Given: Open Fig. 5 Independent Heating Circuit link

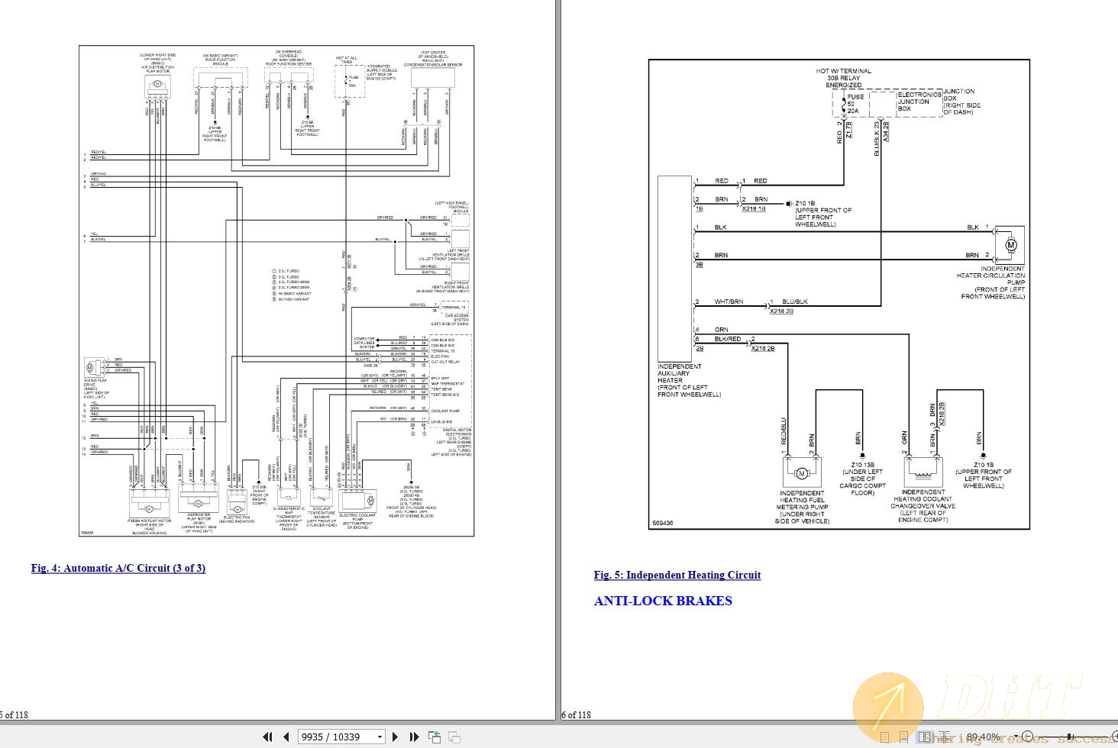Looking at the screenshot, I should pyautogui.click(x=677, y=575).
